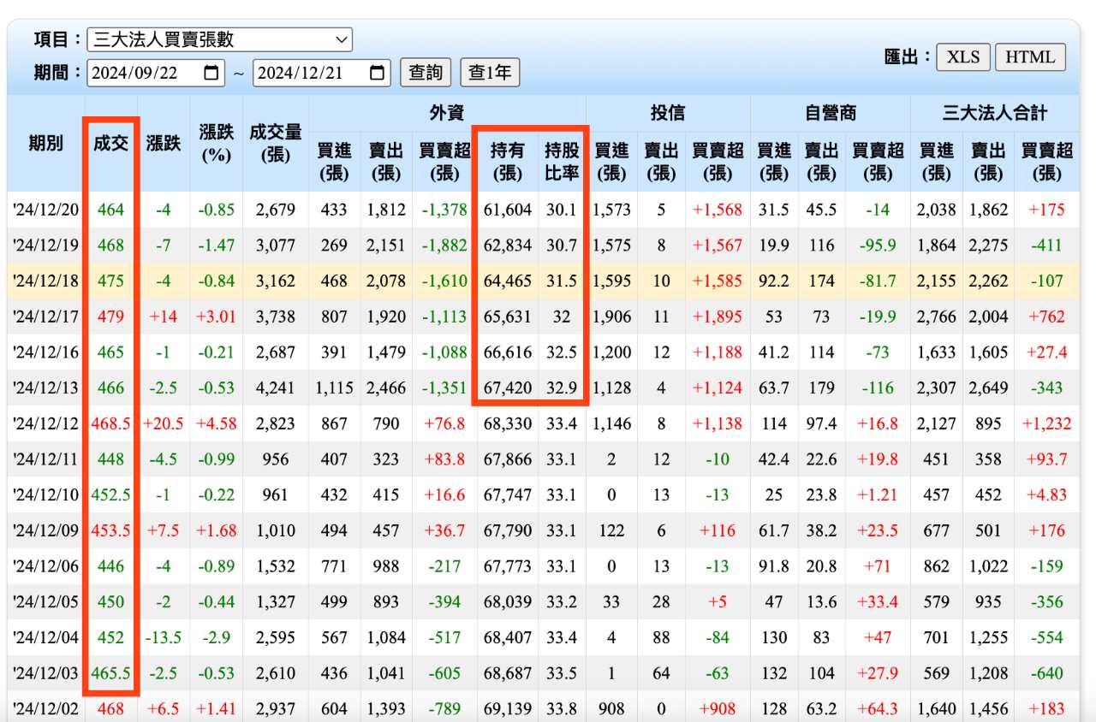Export table via HTML button
Screen dimensions: 1096x722
(x=1030, y=57)
